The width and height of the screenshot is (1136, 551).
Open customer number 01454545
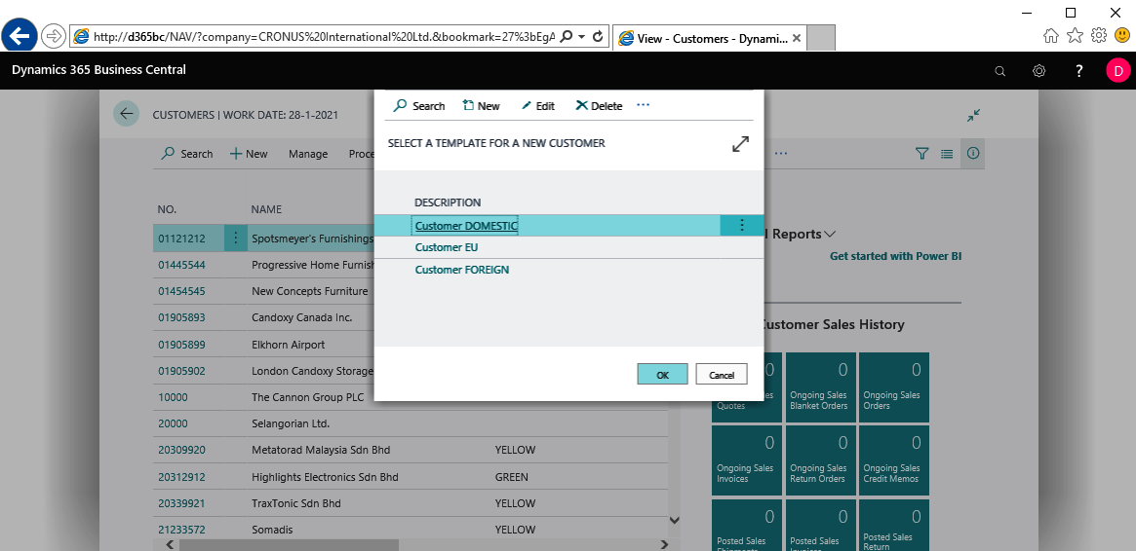181,291
